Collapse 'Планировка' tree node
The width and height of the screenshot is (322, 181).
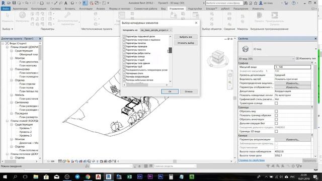(x=12, y=69)
